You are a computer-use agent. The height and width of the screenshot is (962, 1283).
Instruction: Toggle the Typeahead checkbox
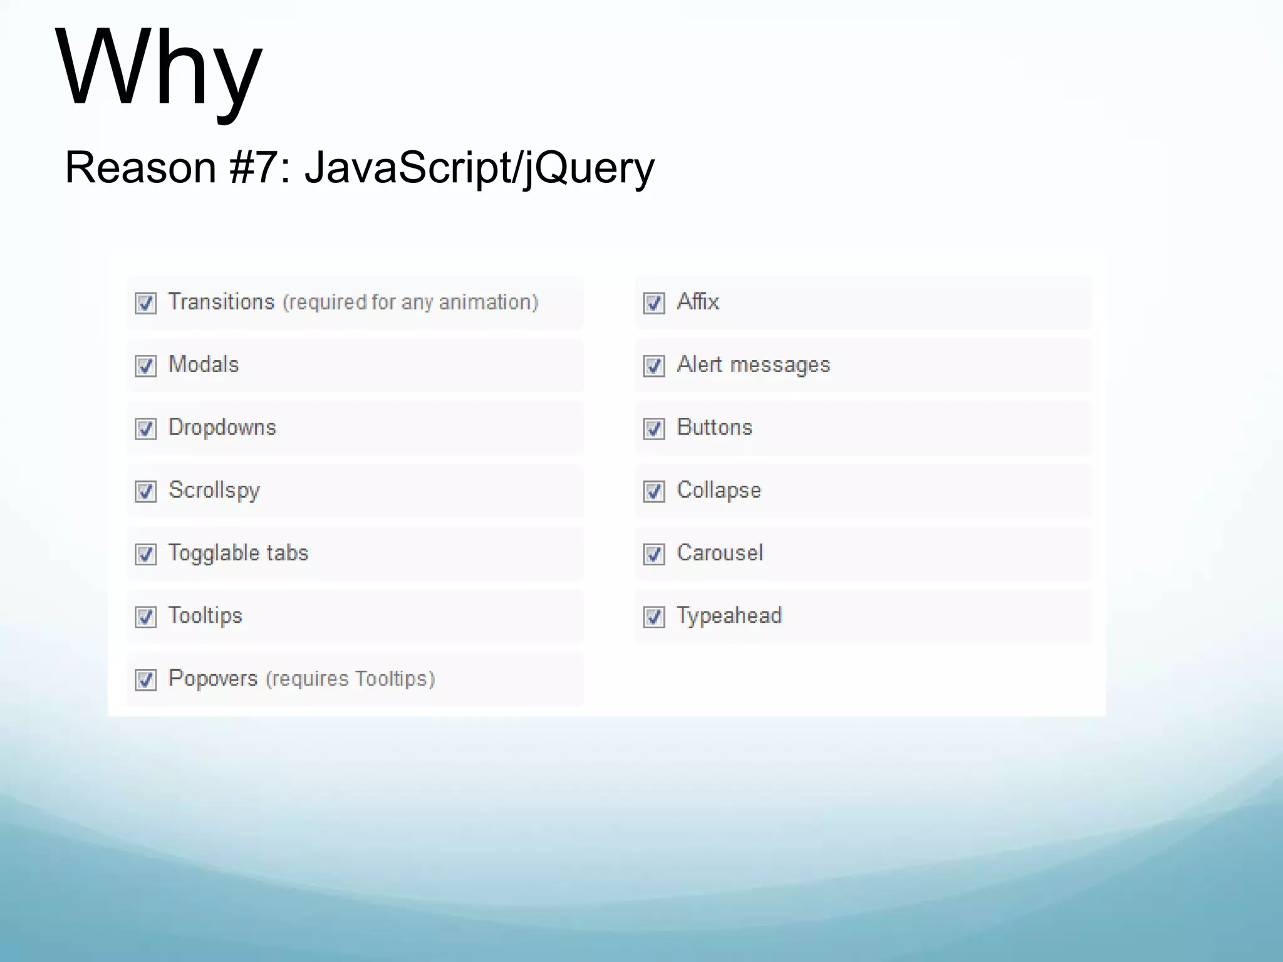point(654,617)
